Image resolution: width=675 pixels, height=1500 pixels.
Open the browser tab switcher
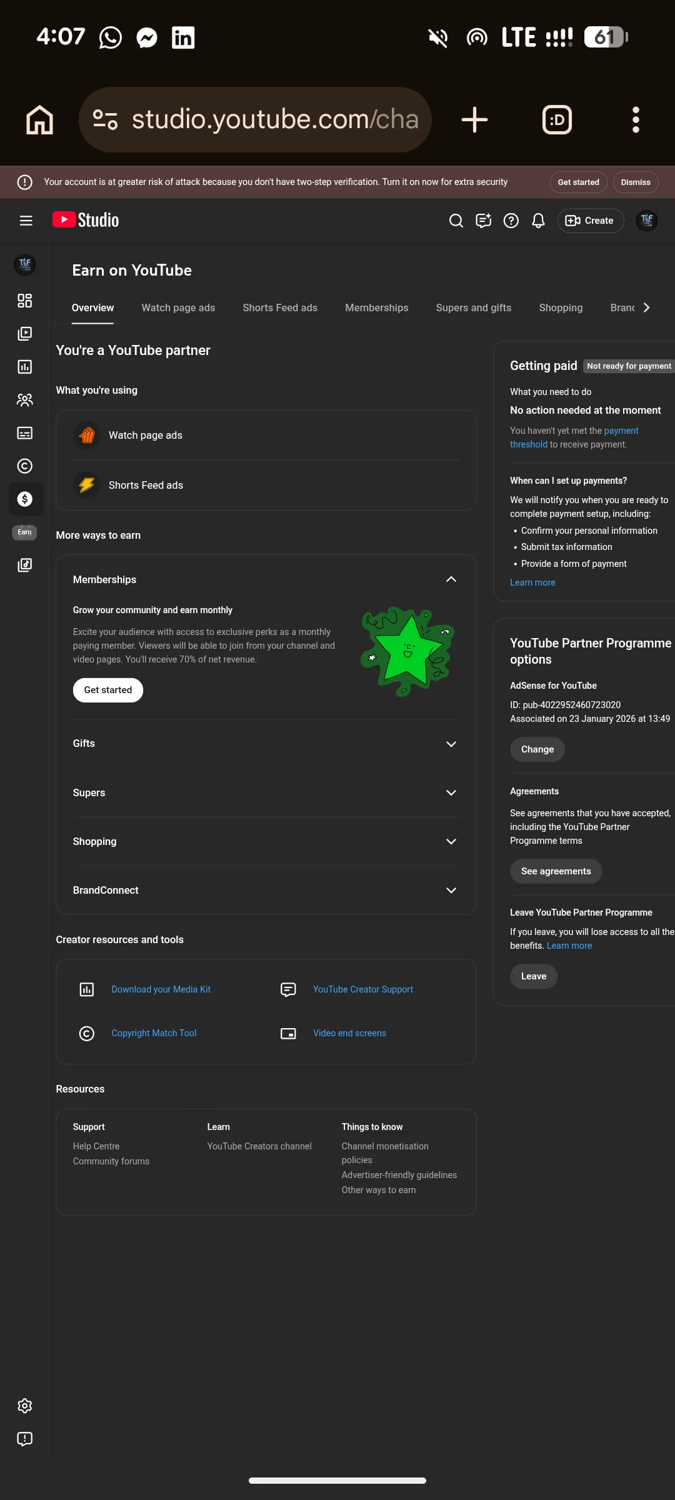(557, 119)
